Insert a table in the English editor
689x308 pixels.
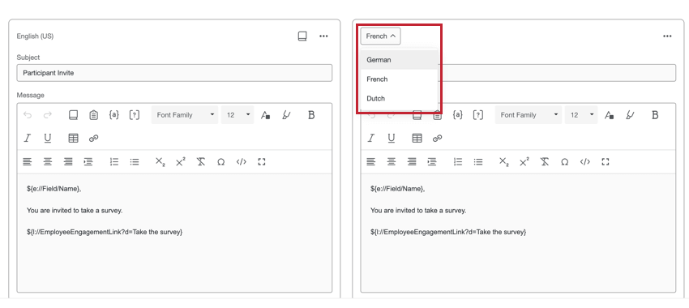point(74,139)
